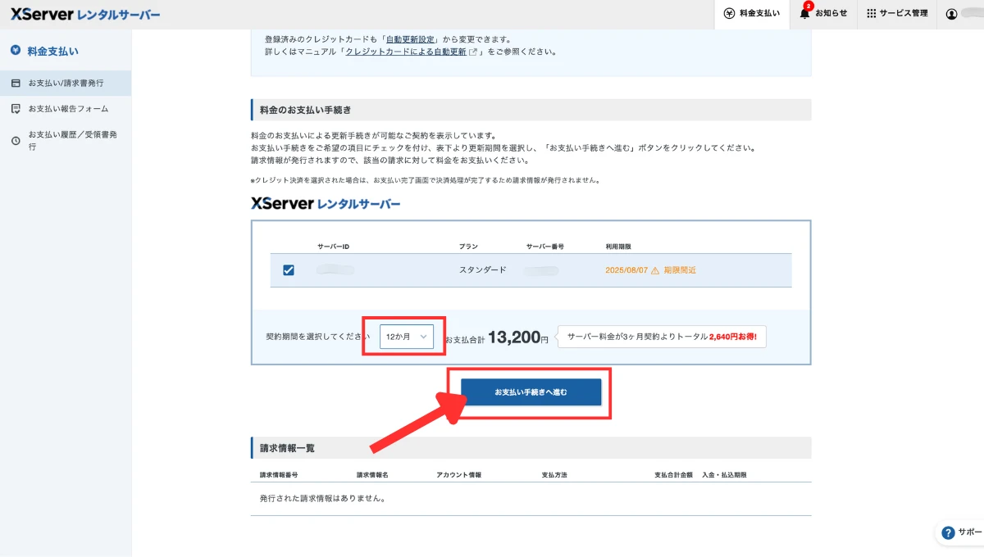The image size is (984, 557).
Task: Click the 2025/08/07 expiry date
Action: (626, 270)
